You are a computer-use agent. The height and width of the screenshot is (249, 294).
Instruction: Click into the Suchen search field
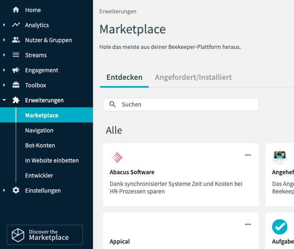(184, 104)
